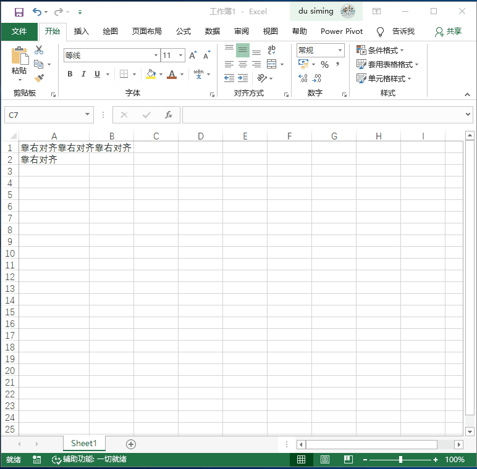477x469 pixels.
Task: Toggle align text left
Action: (229, 64)
